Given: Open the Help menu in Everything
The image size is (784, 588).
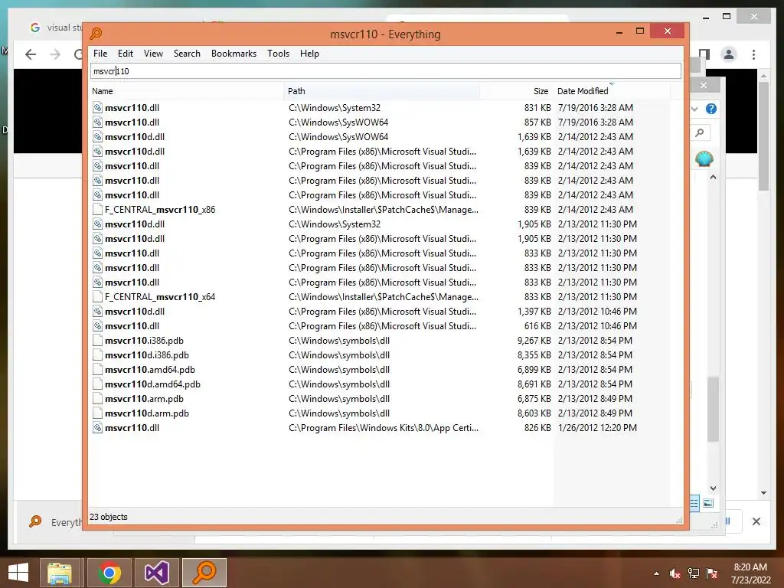Looking at the screenshot, I should coord(309,54).
